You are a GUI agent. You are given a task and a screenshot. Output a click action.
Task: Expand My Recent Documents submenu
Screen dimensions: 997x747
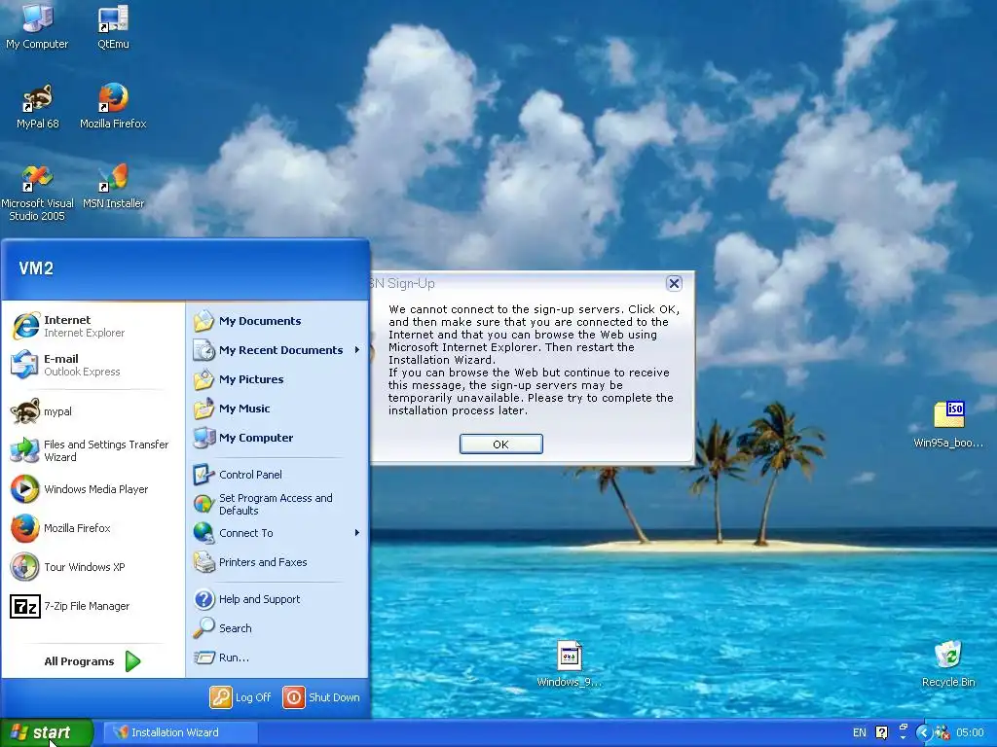[277, 350]
